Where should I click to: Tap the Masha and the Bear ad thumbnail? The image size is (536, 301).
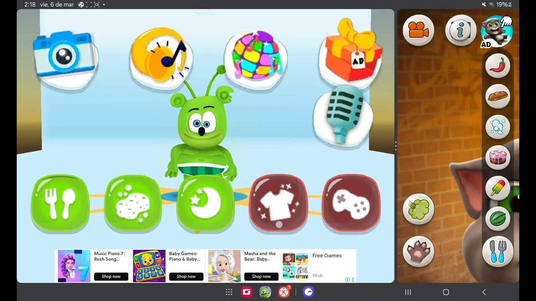(224, 266)
